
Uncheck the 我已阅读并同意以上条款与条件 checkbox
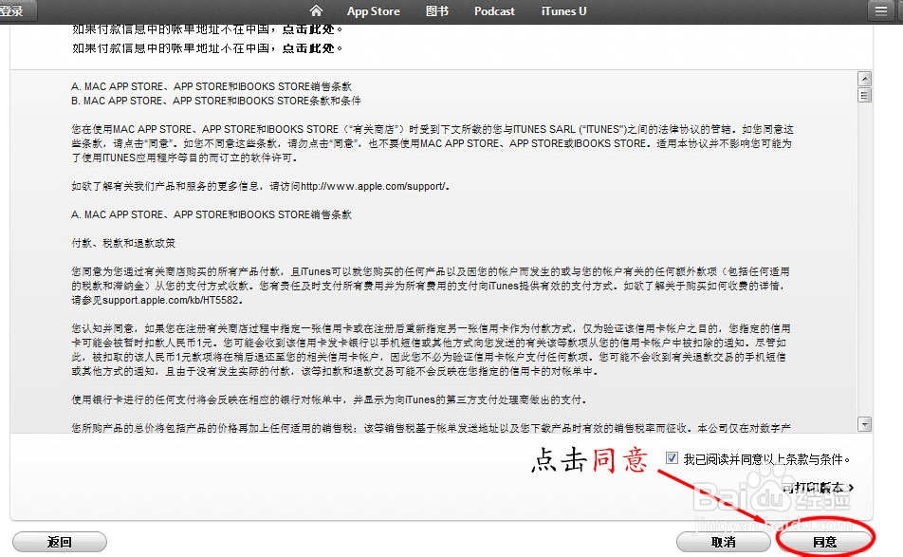pyautogui.click(x=670, y=458)
